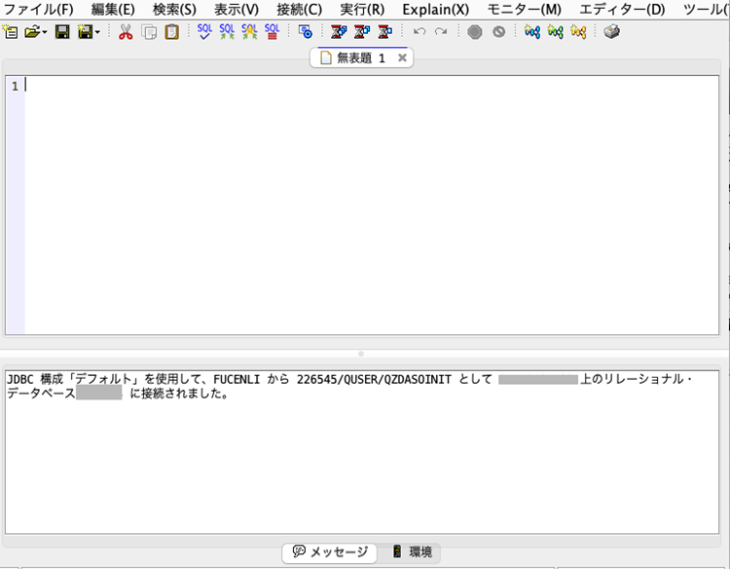Screen dimensions: 730x569
Task: Open the 実行(R) menu
Action: [x=362, y=9]
